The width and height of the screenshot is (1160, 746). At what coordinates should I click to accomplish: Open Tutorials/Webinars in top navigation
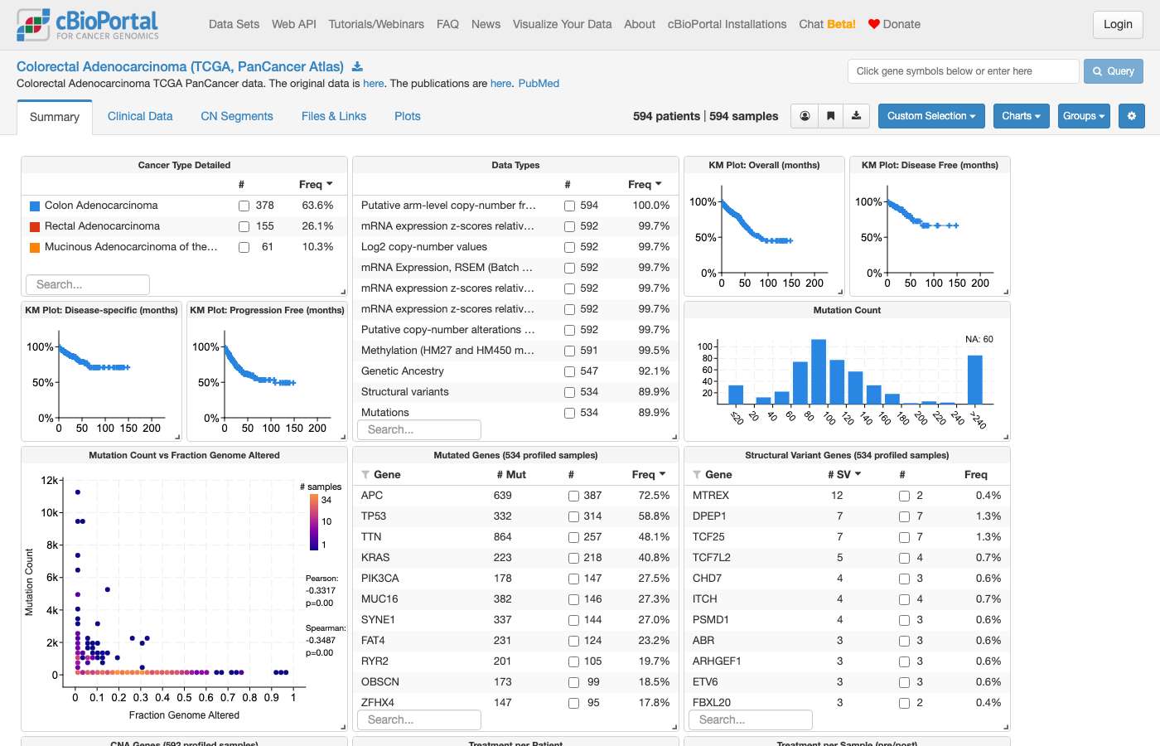click(376, 24)
